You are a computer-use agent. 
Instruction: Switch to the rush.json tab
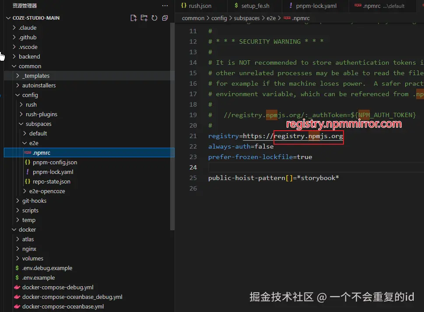[200, 6]
